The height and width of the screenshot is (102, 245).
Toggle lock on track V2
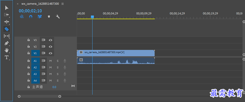[29, 46]
